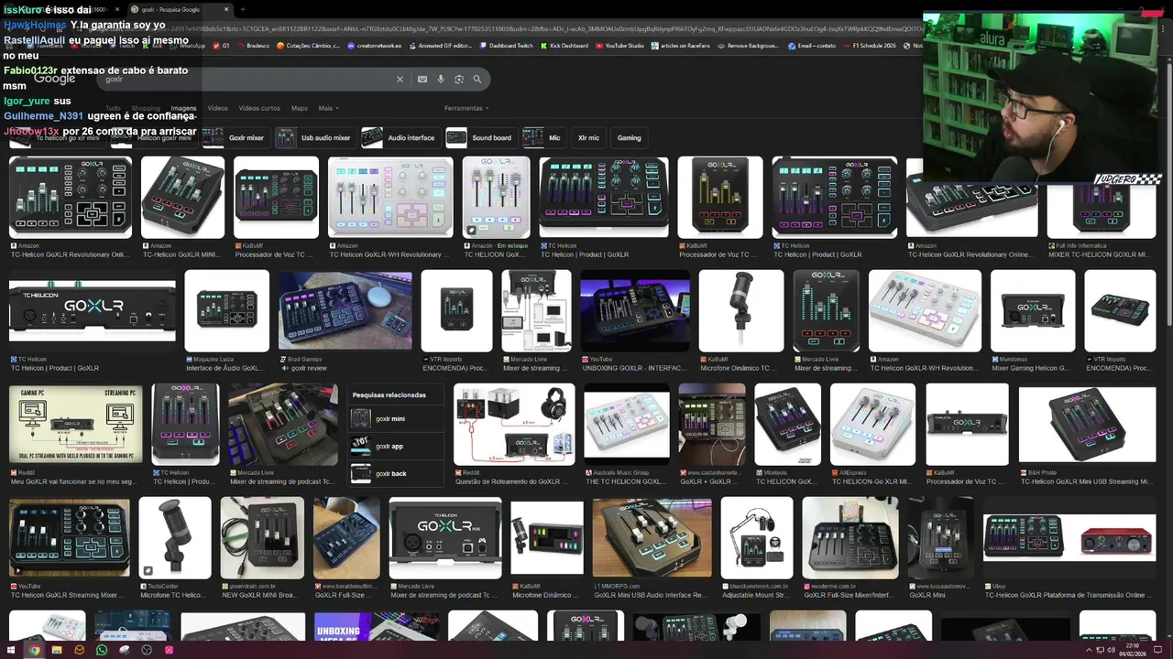Switch to the Vídeos curtos tab
1173x659 pixels.
(x=259, y=108)
